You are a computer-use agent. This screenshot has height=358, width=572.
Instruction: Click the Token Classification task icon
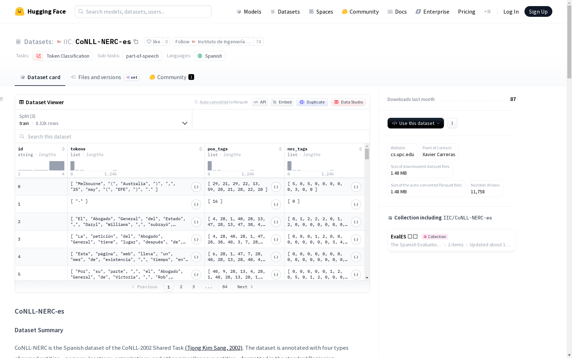[x=39, y=56]
